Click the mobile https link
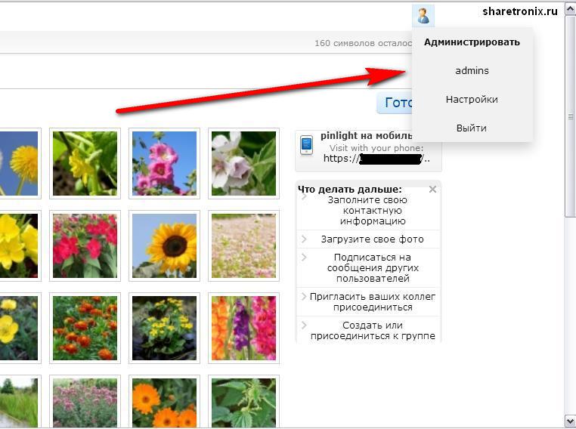The height and width of the screenshot is (429, 576). click(376, 159)
